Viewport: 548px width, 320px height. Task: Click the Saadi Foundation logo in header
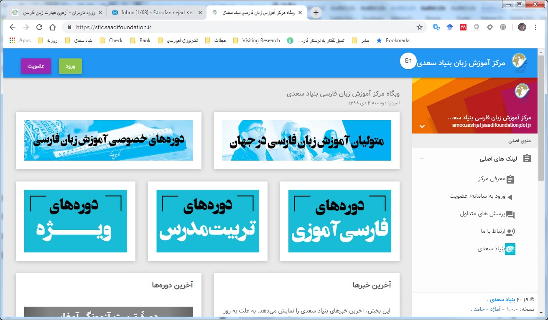[x=520, y=63]
